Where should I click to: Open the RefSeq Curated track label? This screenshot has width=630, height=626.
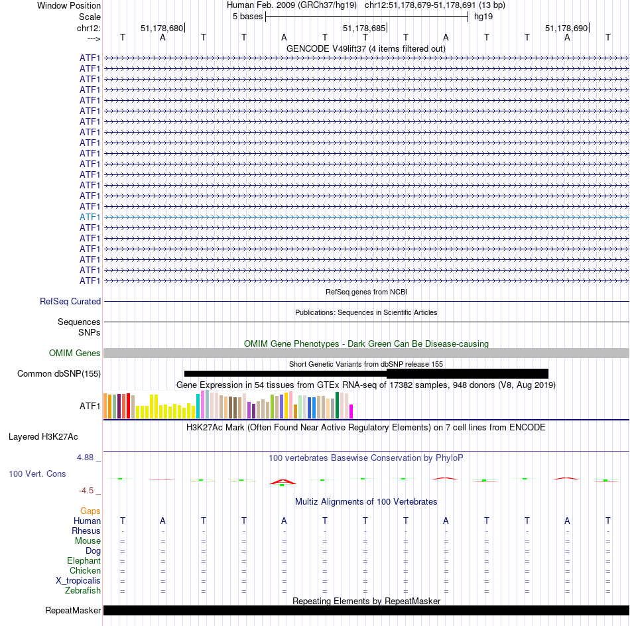click(70, 301)
